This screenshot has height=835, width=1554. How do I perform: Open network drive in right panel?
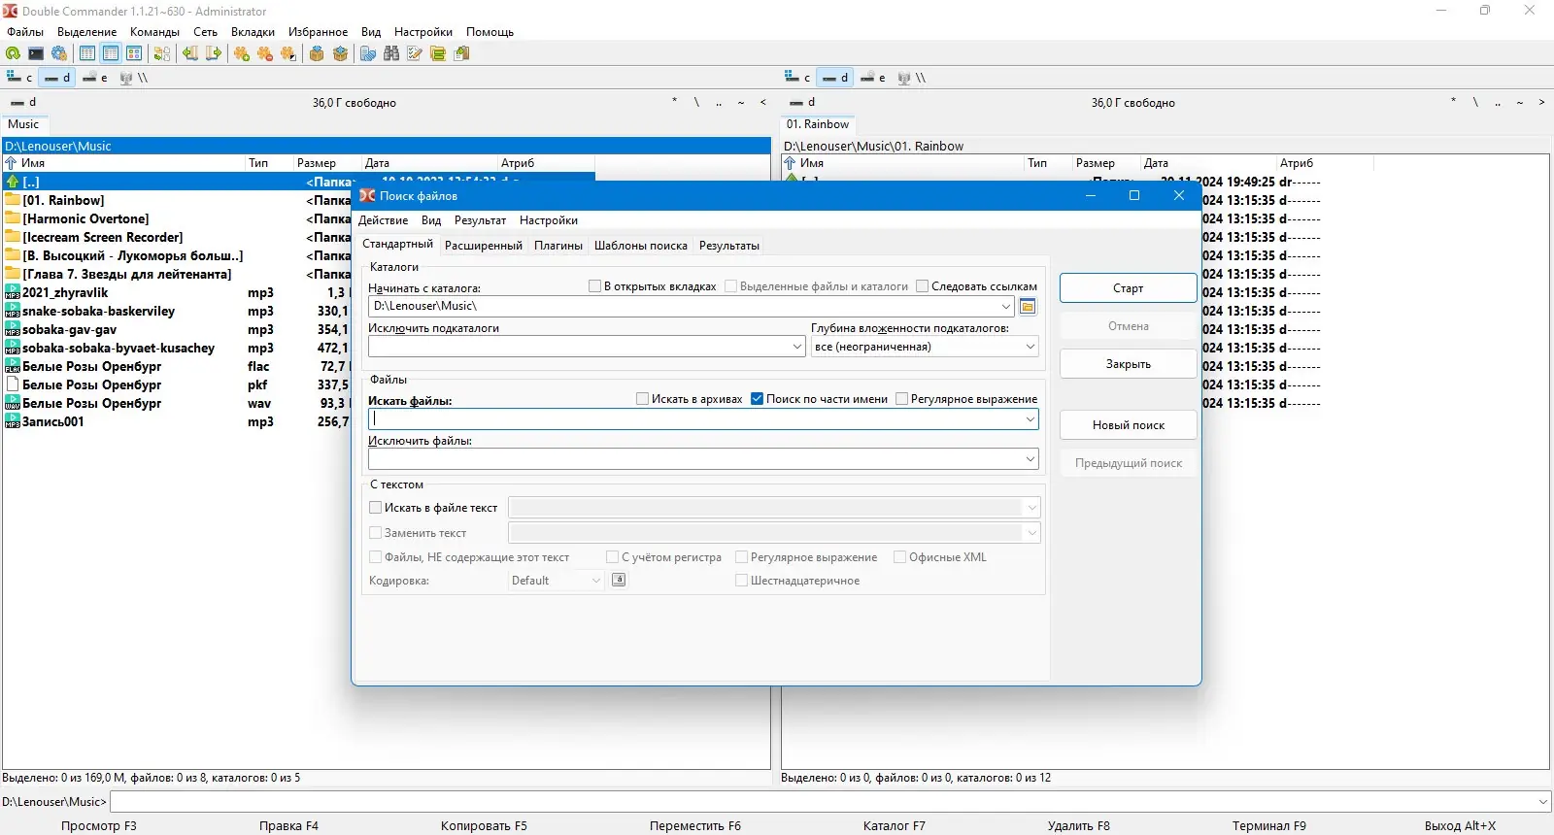coord(911,78)
